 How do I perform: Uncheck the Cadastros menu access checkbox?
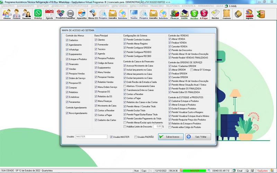pos(67,40)
